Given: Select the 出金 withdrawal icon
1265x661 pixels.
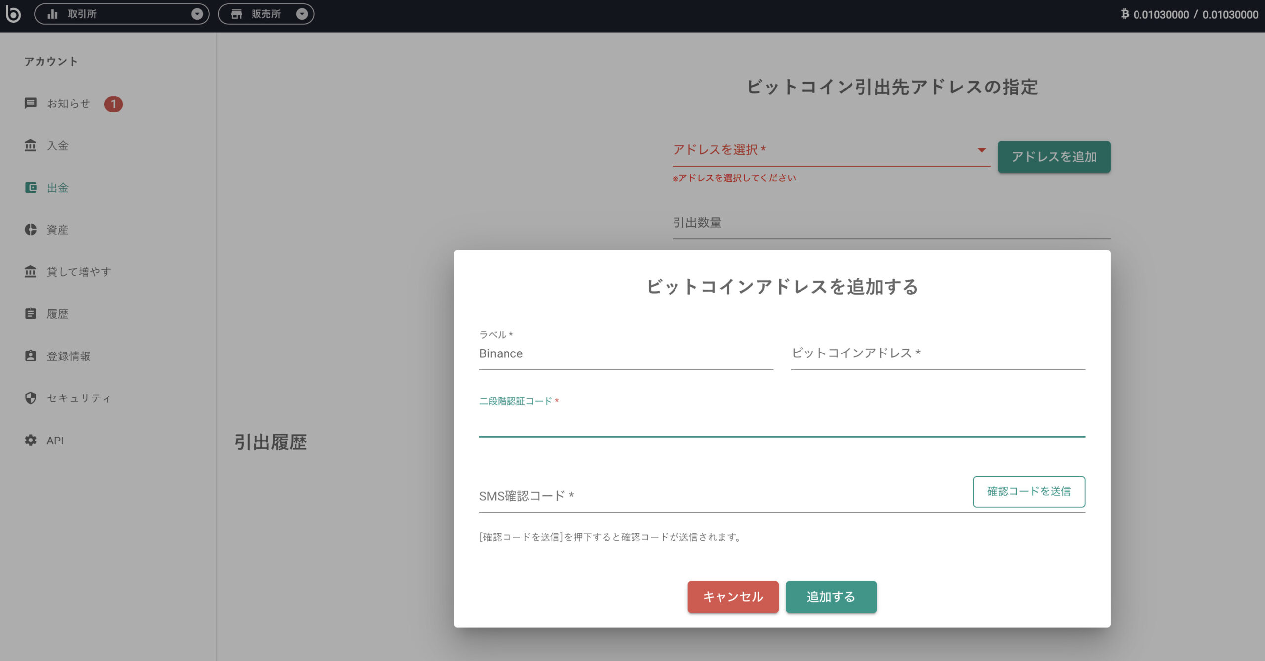Looking at the screenshot, I should [30, 188].
